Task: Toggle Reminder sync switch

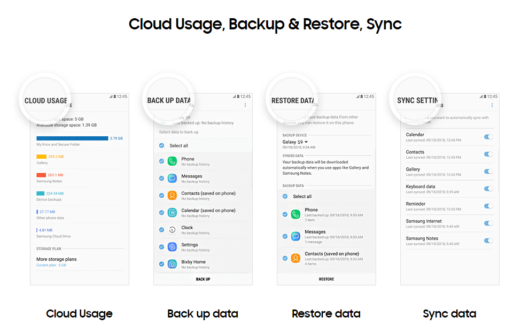Action: coord(488,206)
